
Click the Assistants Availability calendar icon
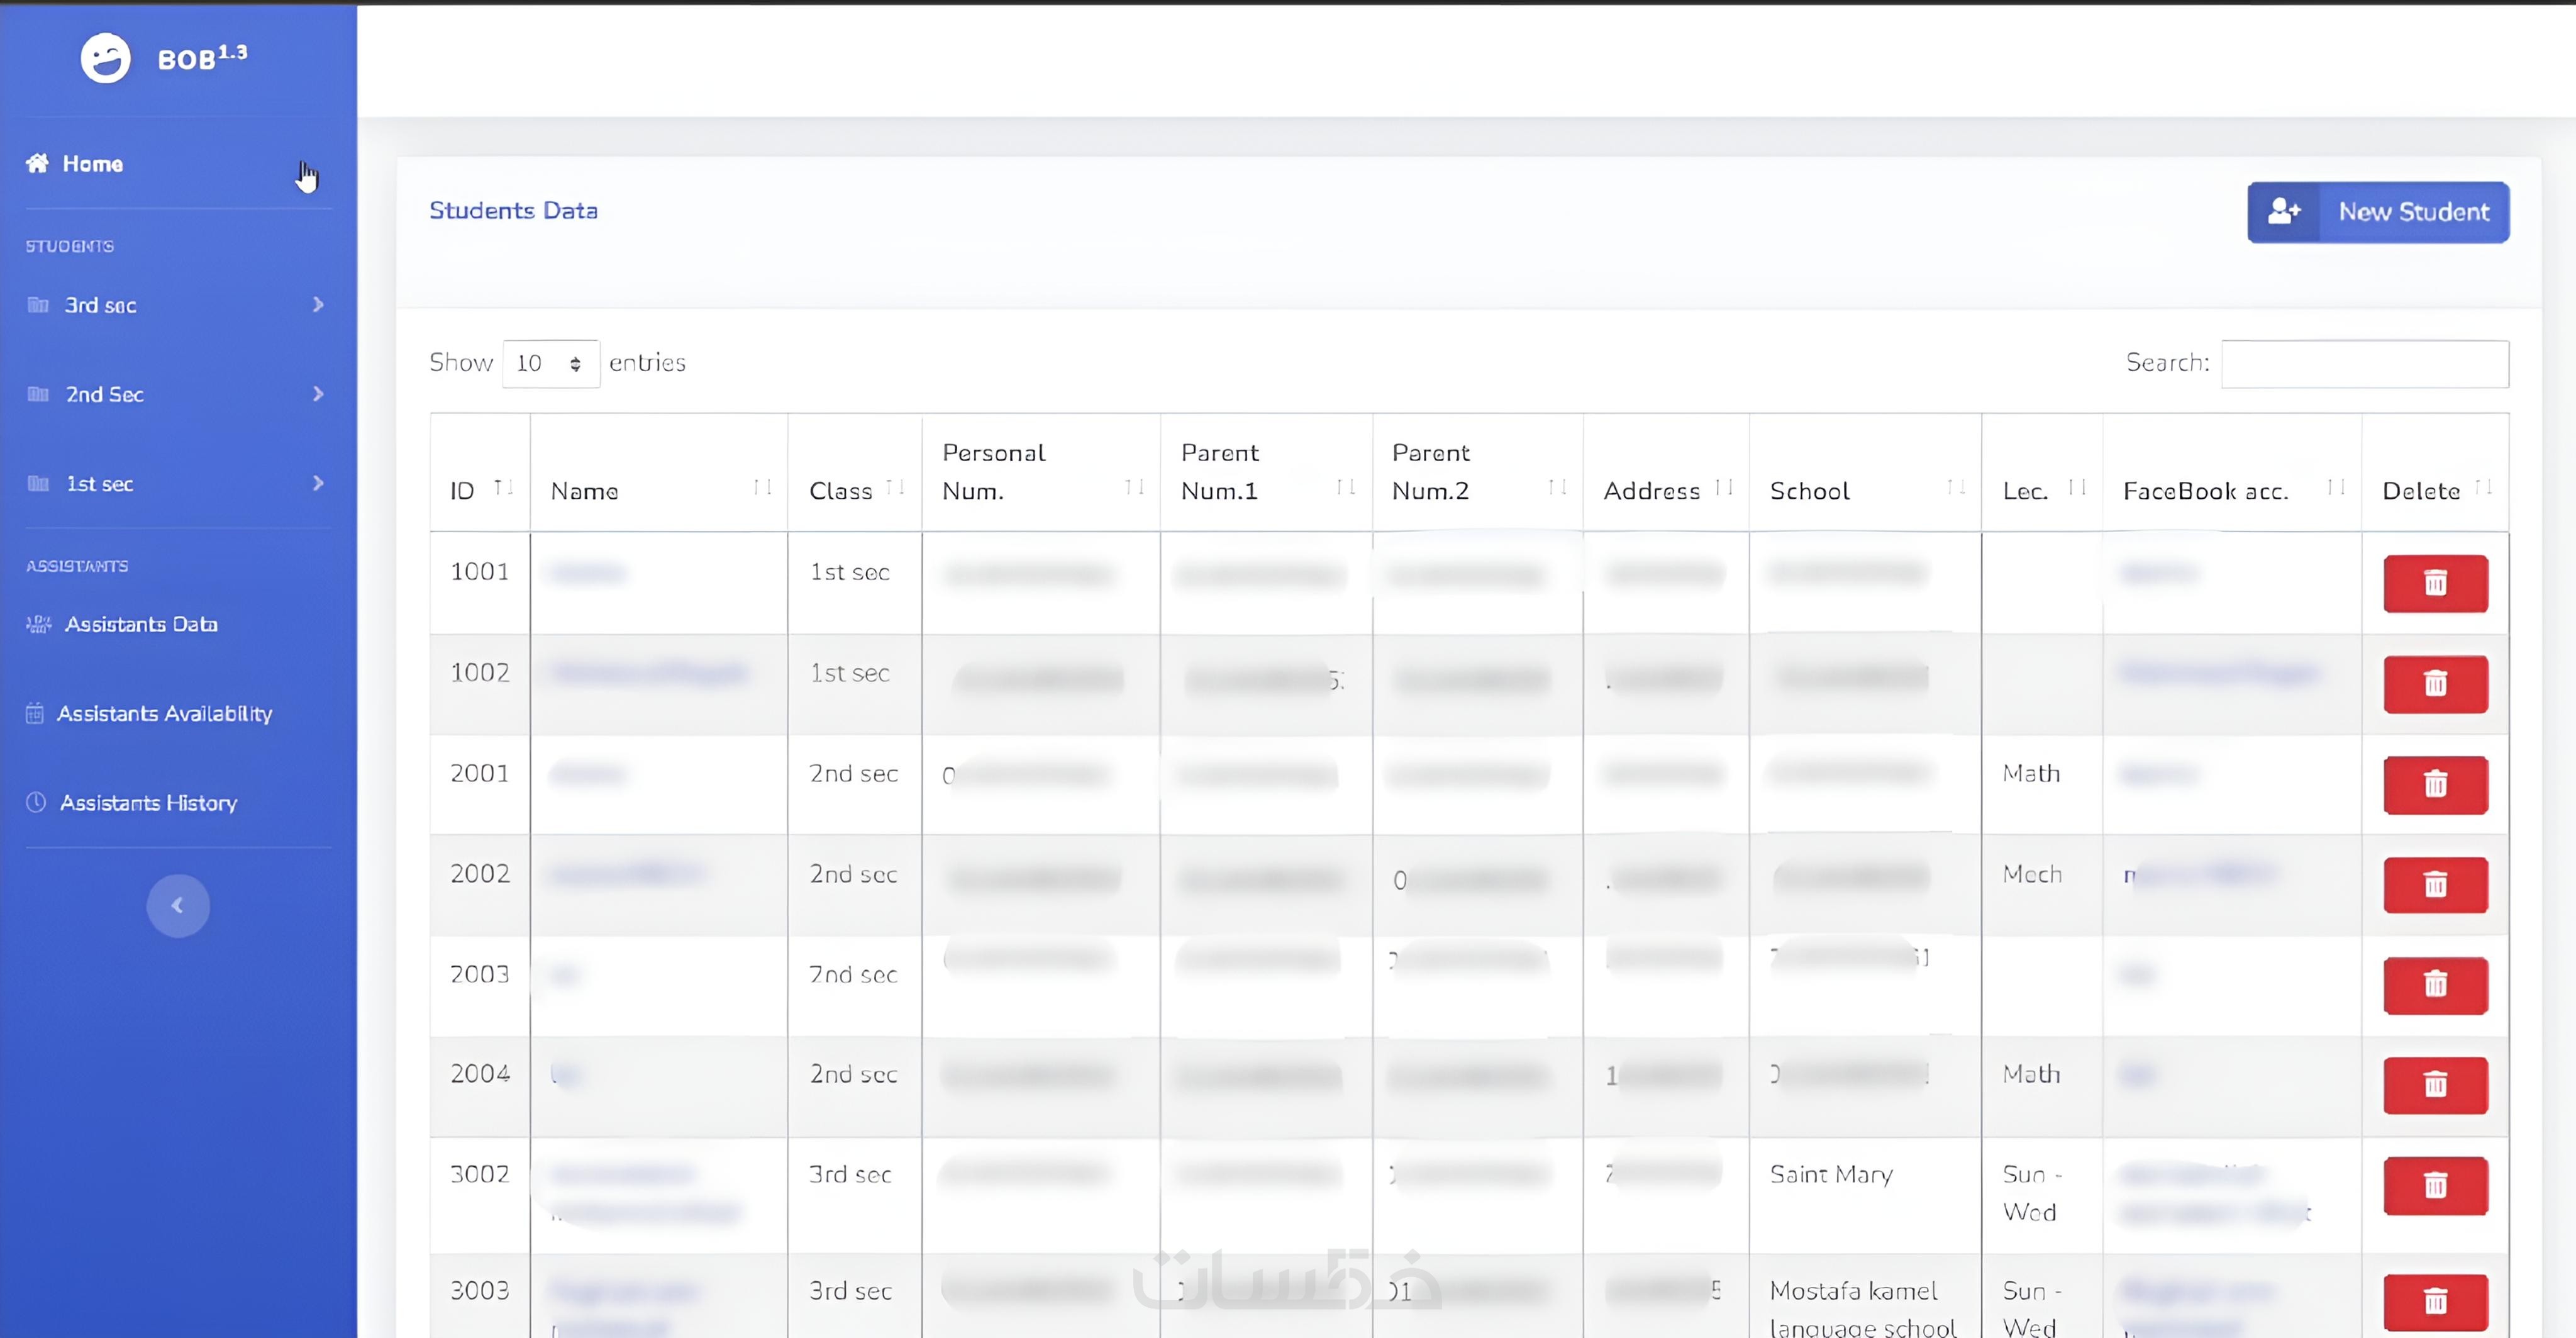point(35,713)
